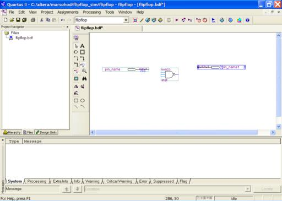Screen dimensions: 282x201
Task: Select the Files folder in navigator
Action: (15, 33)
